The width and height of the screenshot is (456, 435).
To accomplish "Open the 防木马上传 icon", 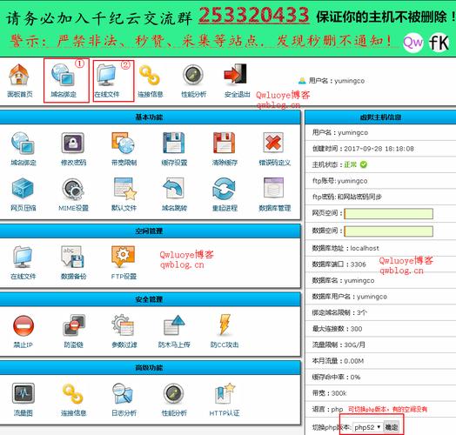I will [174, 325].
